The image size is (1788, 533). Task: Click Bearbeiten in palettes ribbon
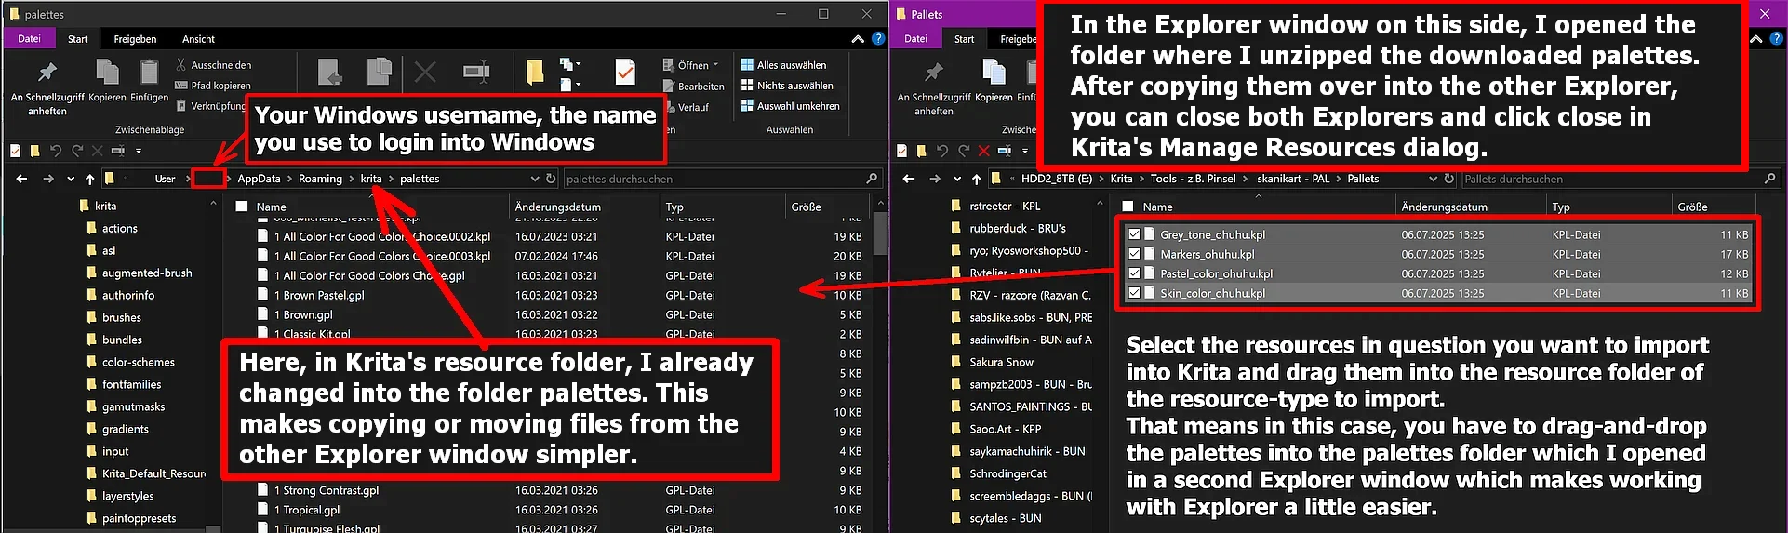(x=693, y=87)
